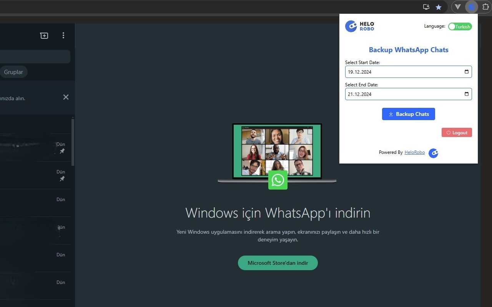492x307 pixels.
Task: Click the Logout button
Action: (x=457, y=132)
